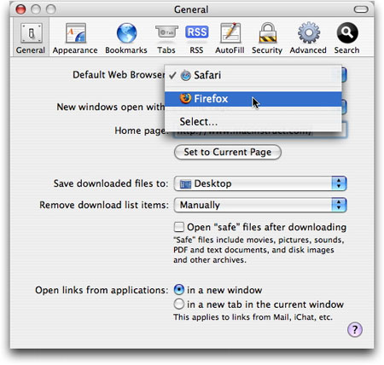Open the Search preferences pane

click(346, 38)
